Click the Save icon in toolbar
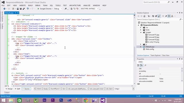The height and width of the screenshot is (103, 184). coord(21,9)
